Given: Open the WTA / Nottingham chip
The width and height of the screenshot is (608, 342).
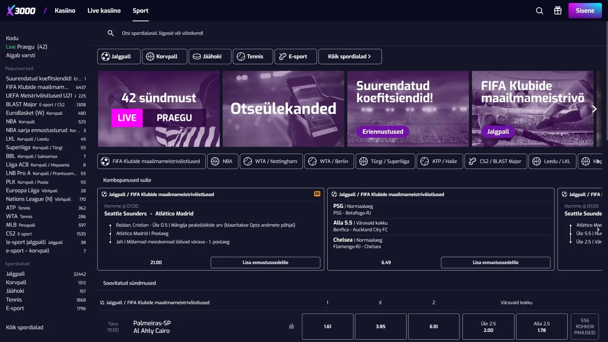Looking at the screenshot, I should pyautogui.click(x=271, y=161).
